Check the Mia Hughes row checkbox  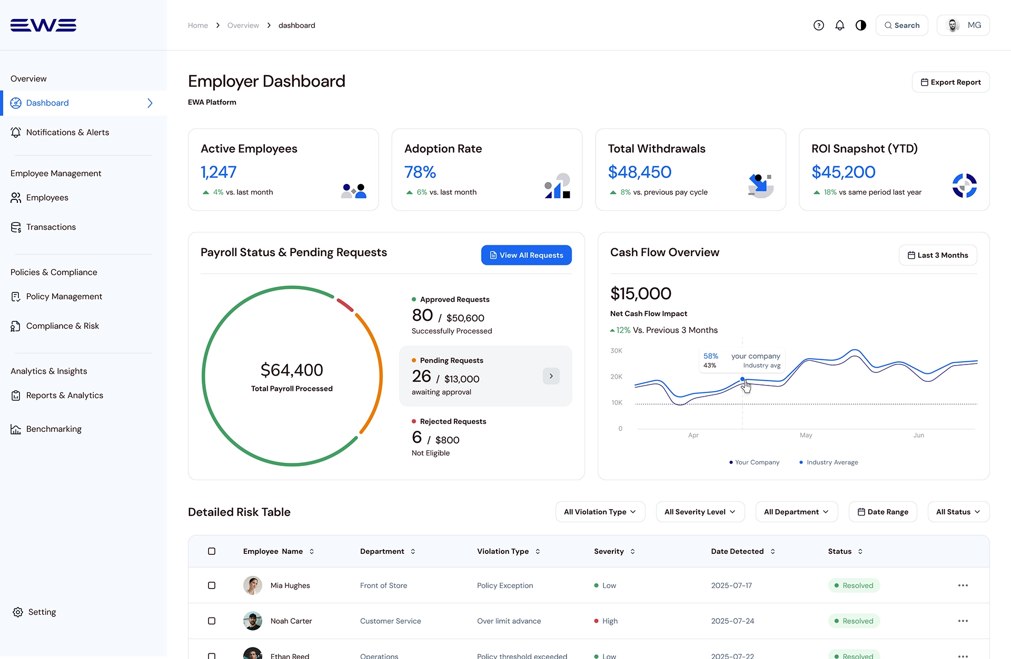(212, 585)
